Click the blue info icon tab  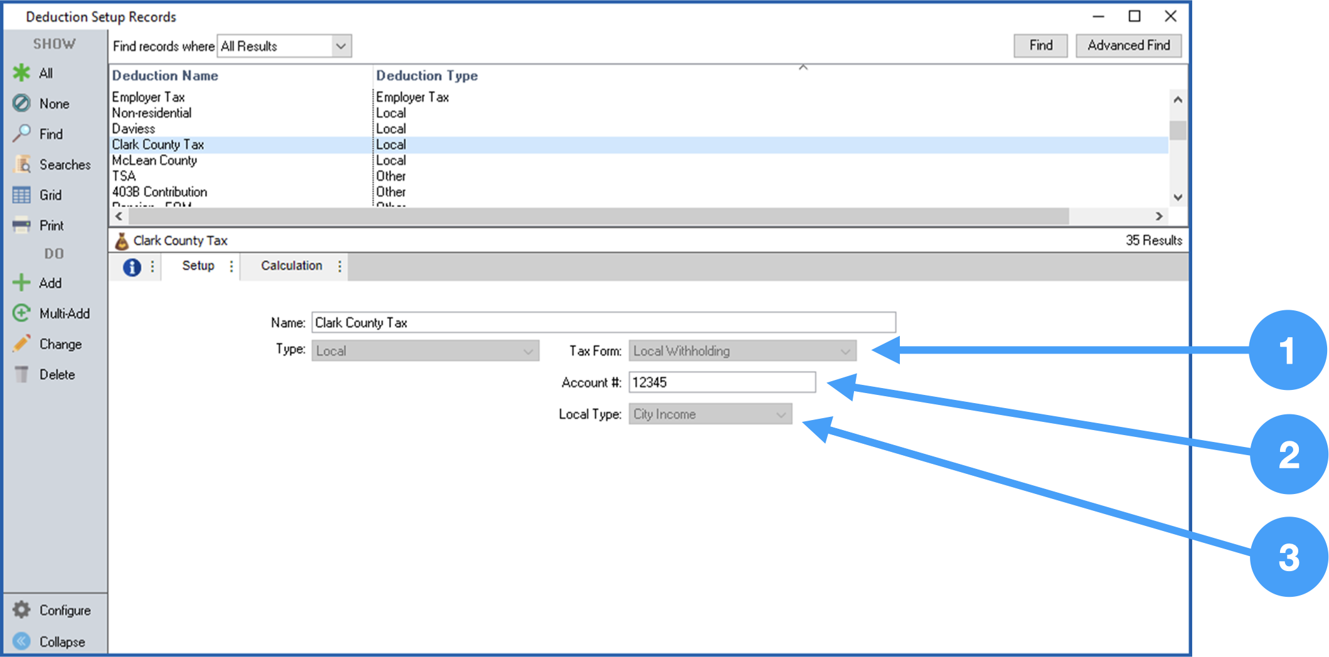point(132,267)
